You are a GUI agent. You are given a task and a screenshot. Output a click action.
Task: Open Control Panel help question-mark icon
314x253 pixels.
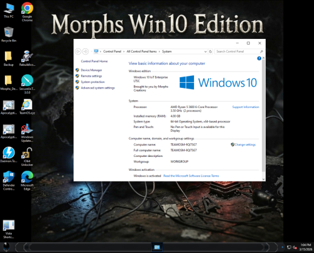259,58
